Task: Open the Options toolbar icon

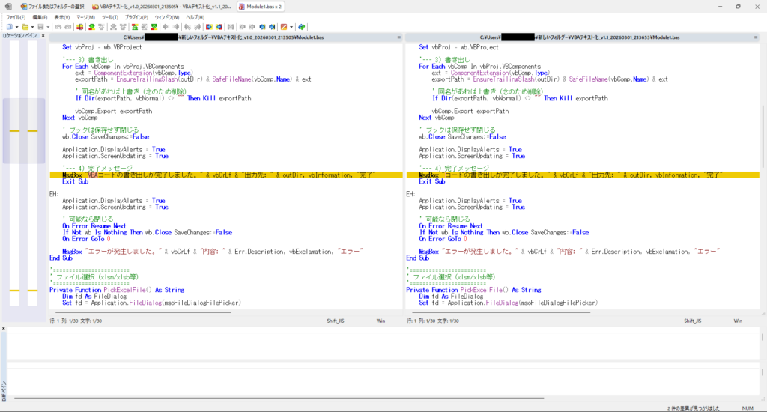Action: (x=284, y=27)
